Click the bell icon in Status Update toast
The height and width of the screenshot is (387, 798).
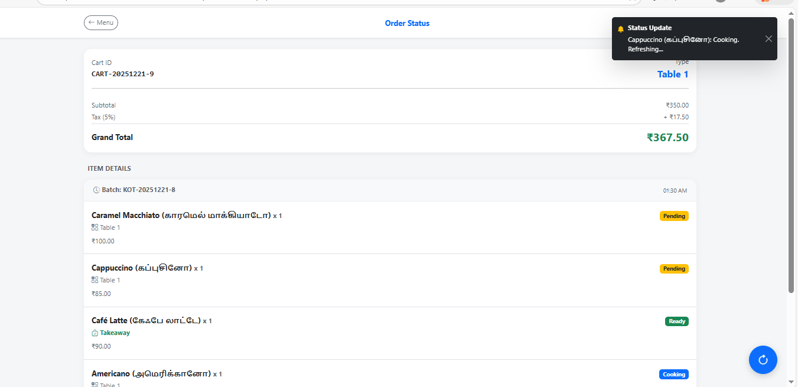(620, 28)
